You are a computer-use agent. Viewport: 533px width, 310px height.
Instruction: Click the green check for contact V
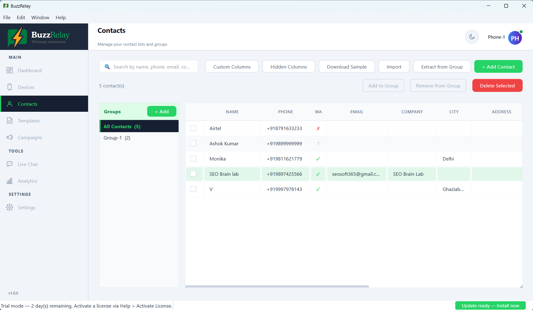[x=318, y=189]
